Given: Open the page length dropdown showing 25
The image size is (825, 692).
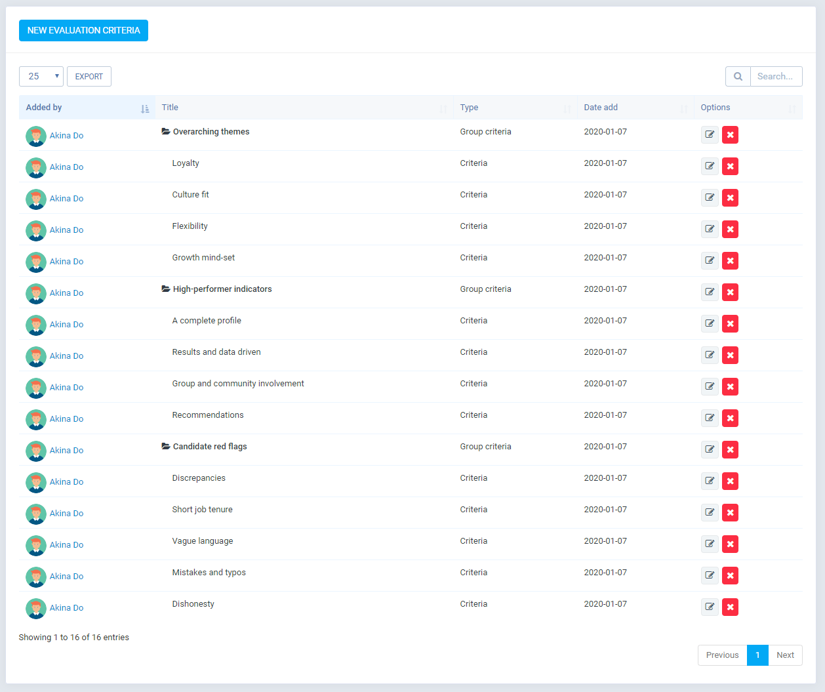Looking at the screenshot, I should 41,77.
